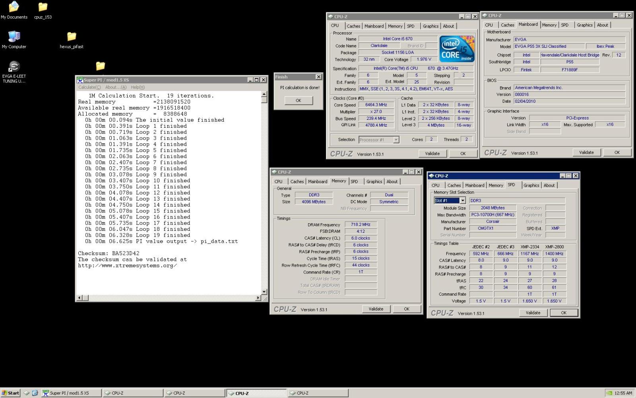636x398 pixels.
Task: Open Memory tab in CPU-Z Mainboard window
Action: point(549,25)
